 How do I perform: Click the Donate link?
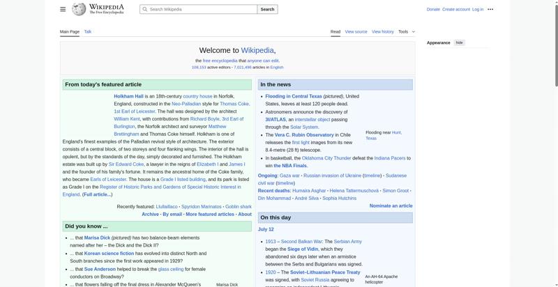[433, 9]
